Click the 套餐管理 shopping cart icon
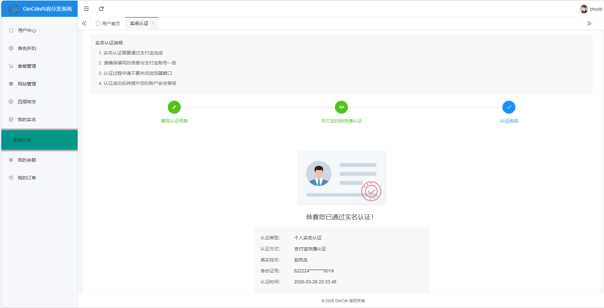Viewport: 604px width, 308px height. point(11,66)
